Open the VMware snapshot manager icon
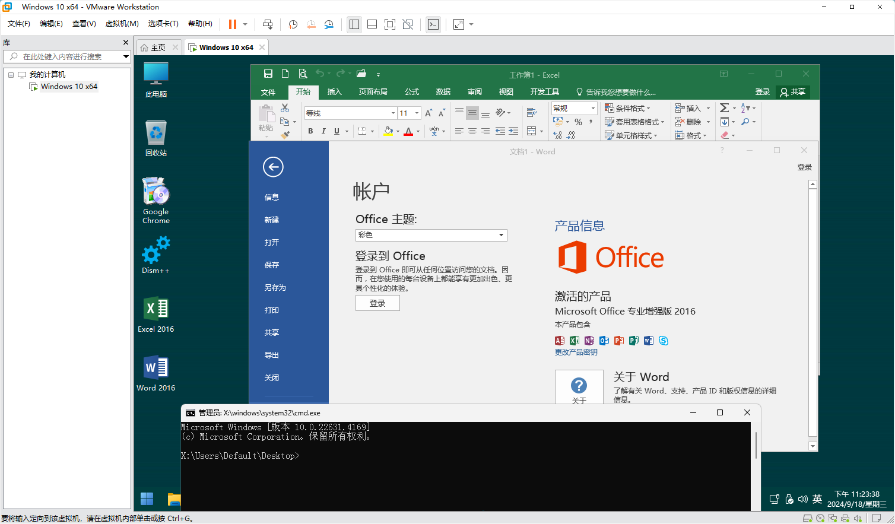 click(329, 24)
